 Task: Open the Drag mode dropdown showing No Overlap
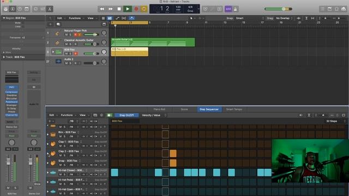[x=284, y=18]
